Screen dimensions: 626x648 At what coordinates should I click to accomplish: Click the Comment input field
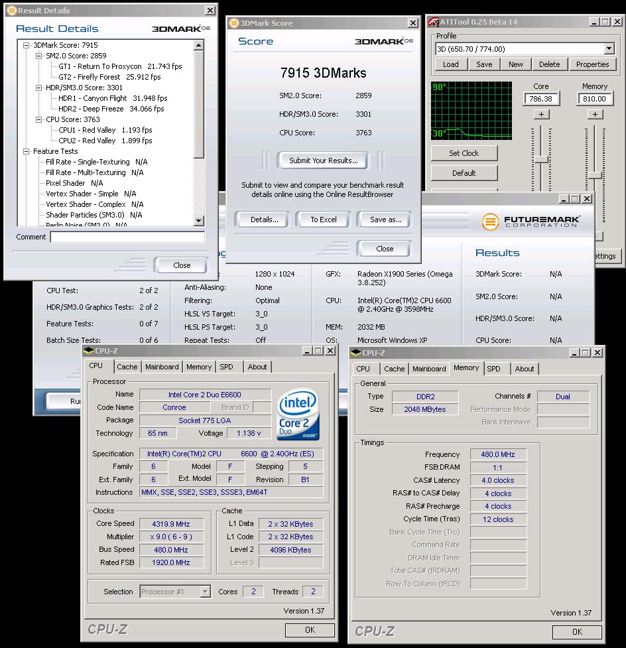point(128,237)
